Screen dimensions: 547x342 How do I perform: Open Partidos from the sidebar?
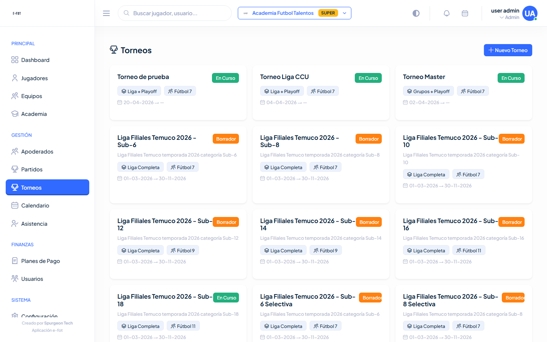[x=32, y=169]
